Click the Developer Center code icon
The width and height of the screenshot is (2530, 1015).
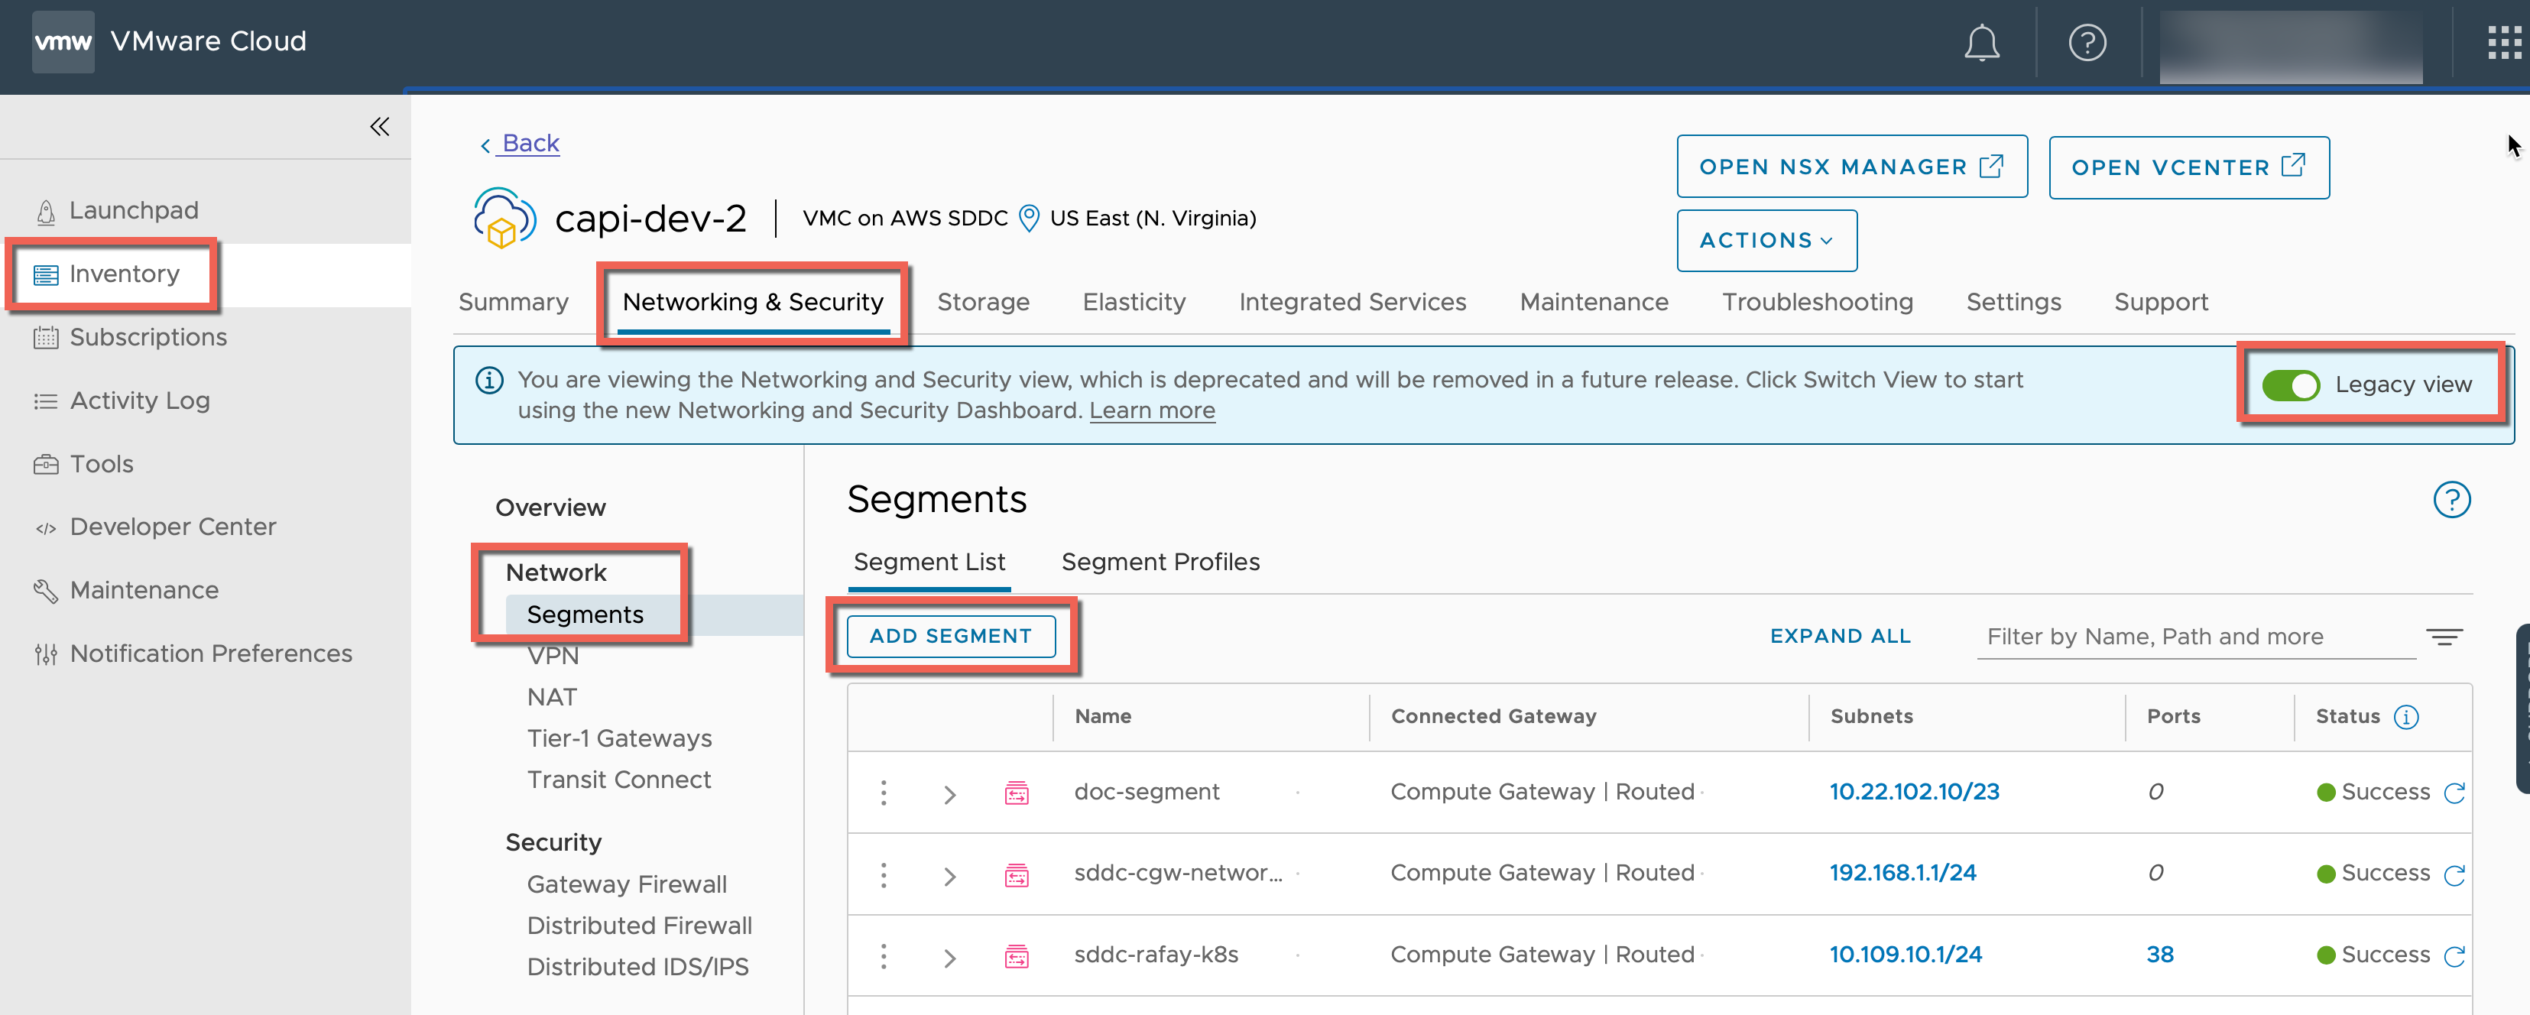point(45,528)
